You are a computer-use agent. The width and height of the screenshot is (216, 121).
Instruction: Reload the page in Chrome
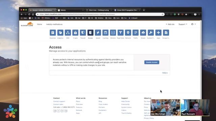(x=29, y=14)
